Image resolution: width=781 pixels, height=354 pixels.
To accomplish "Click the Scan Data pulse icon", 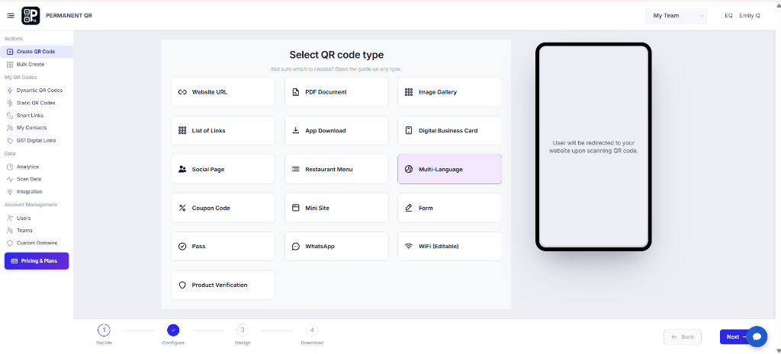I will coord(10,179).
